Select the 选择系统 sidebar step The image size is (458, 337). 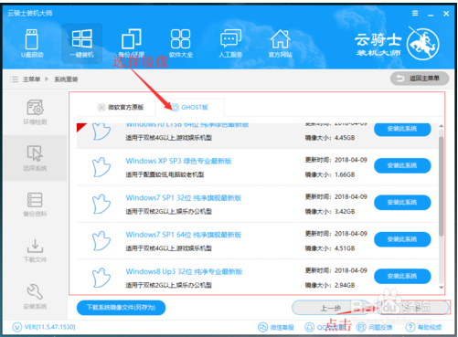coord(35,158)
